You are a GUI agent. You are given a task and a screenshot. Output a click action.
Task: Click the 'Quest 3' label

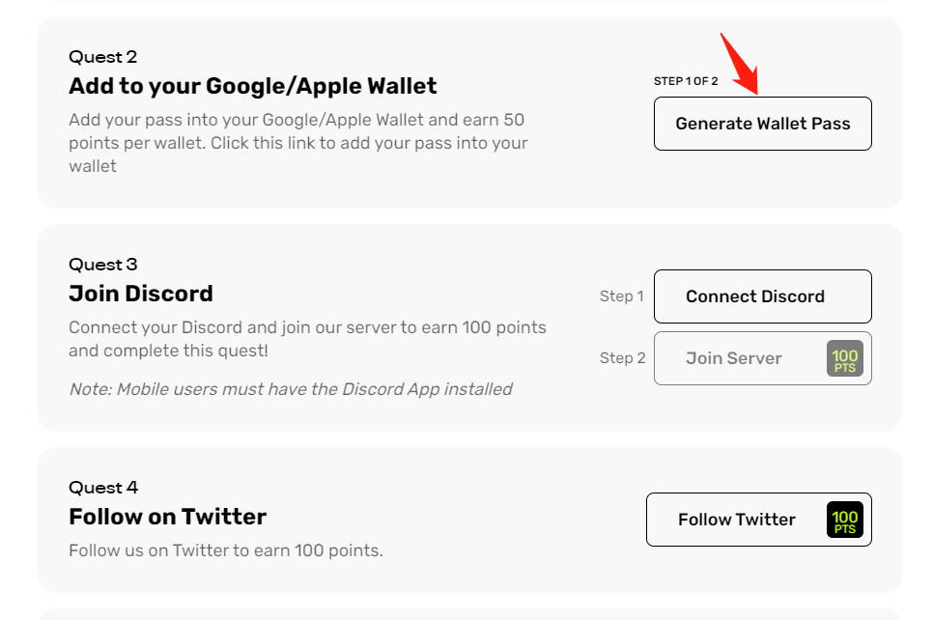(103, 265)
